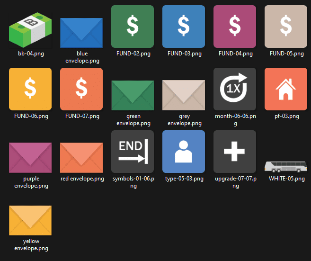Click the white house pf-03 icon
Screen dimensions: 311x261
286,89
